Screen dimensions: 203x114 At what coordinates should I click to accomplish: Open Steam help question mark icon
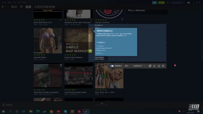click(167, 3)
